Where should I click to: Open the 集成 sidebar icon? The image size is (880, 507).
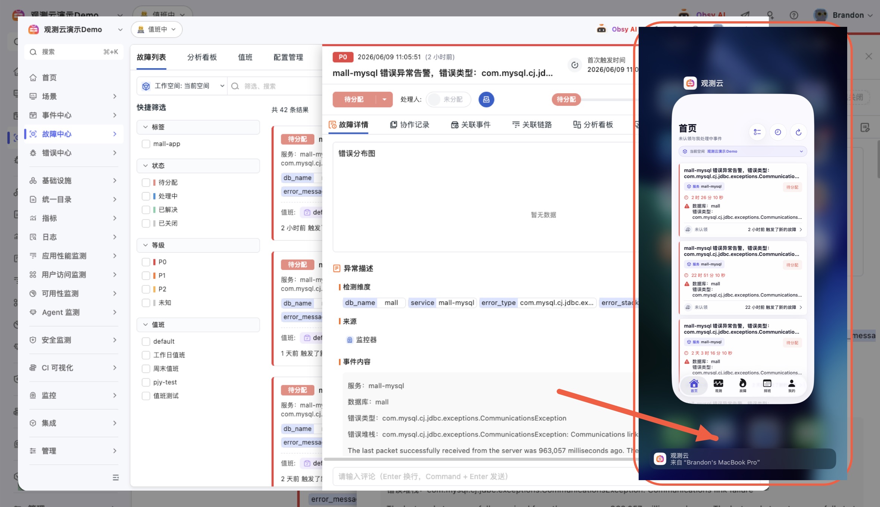(x=33, y=423)
